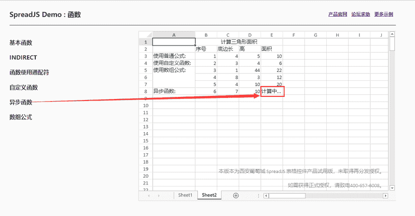The height and width of the screenshot is (216, 415).
Task: Click the 序号 header cell
Action: pos(206,49)
